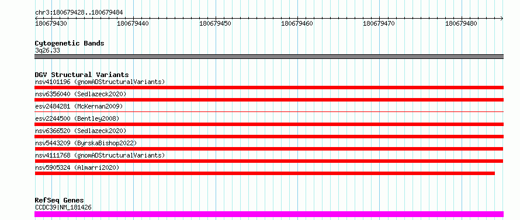Viewport: 520px width, 220px height.
Task: Open variant nsv4101196 label
Action: coord(100,82)
